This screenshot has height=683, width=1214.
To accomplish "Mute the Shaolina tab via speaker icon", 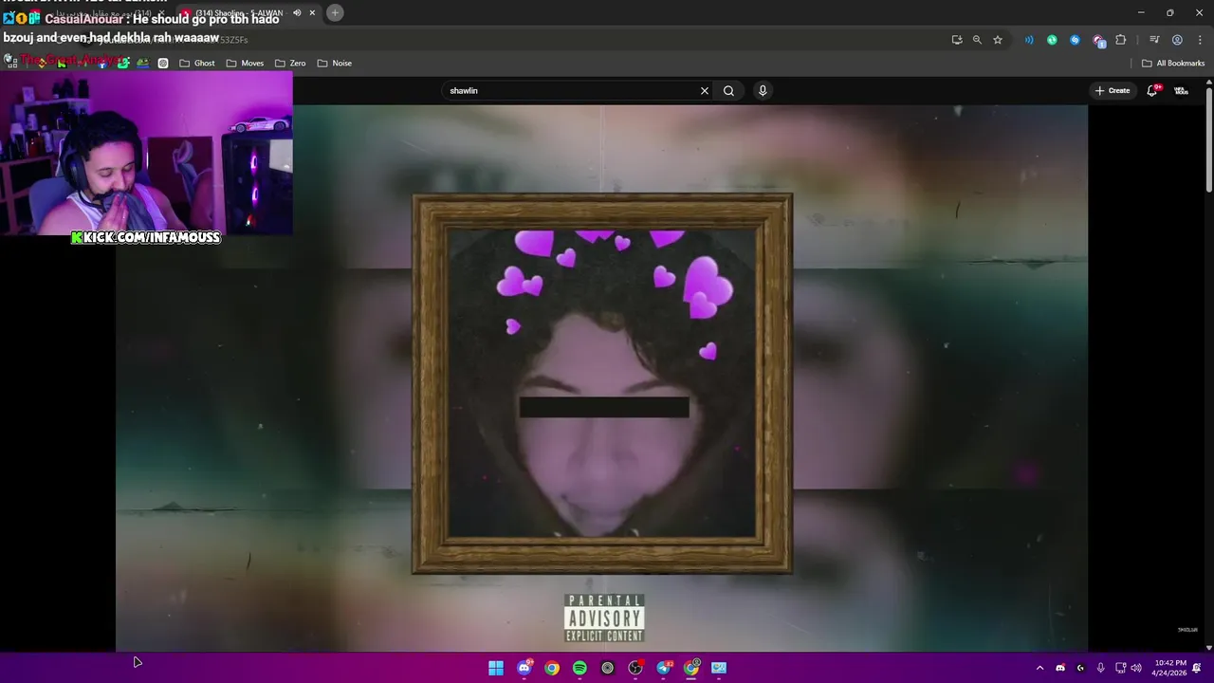I will point(297,13).
